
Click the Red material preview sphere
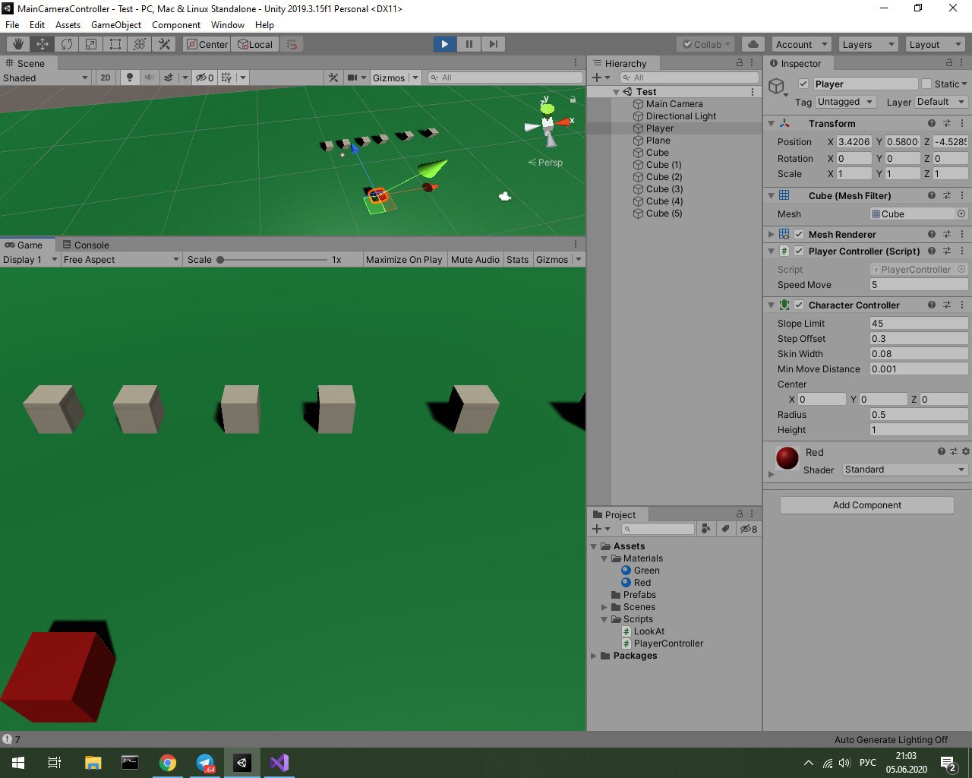pos(787,457)
